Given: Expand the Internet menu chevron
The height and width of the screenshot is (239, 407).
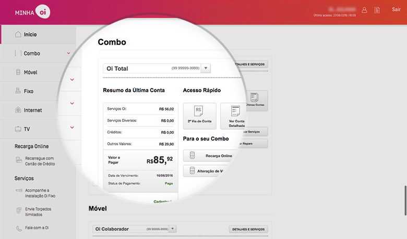Looking at the screenshot, I should [x=72, y=103].
